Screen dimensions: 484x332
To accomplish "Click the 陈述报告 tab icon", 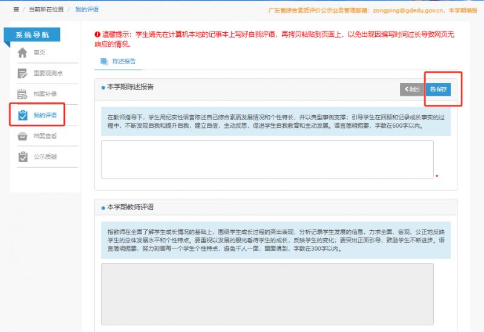I will (104, 61).
